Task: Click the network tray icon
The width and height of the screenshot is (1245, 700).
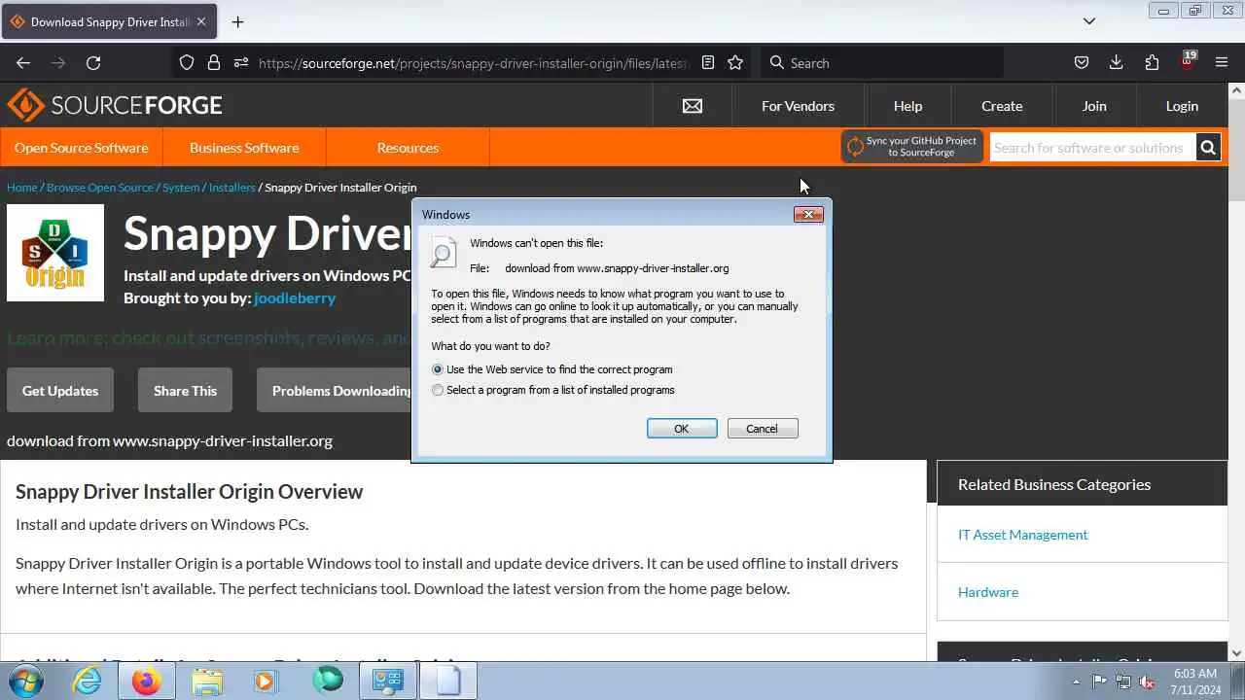Action: pyautogui.click(x=1123, y=682)
